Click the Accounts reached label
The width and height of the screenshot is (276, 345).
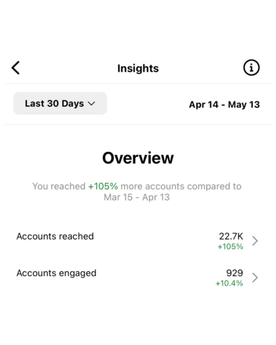pyautogui.click(x=55, y=236)
